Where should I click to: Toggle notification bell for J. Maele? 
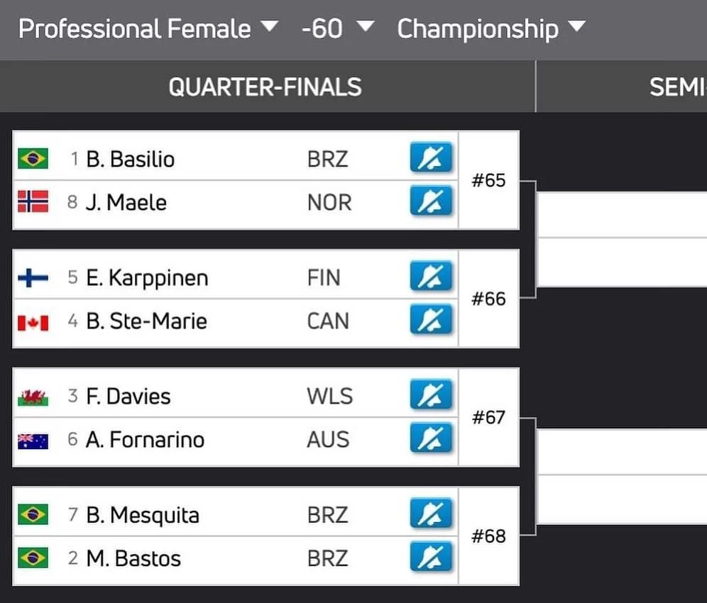pyautogui.click(x=431, y=201)
